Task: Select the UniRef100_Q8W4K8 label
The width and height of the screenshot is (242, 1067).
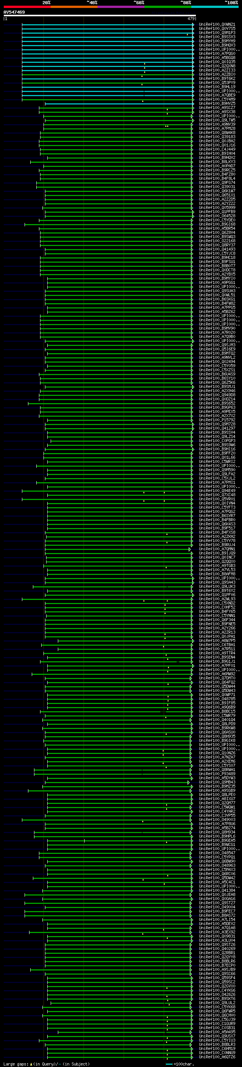Action: pos(217,132)
